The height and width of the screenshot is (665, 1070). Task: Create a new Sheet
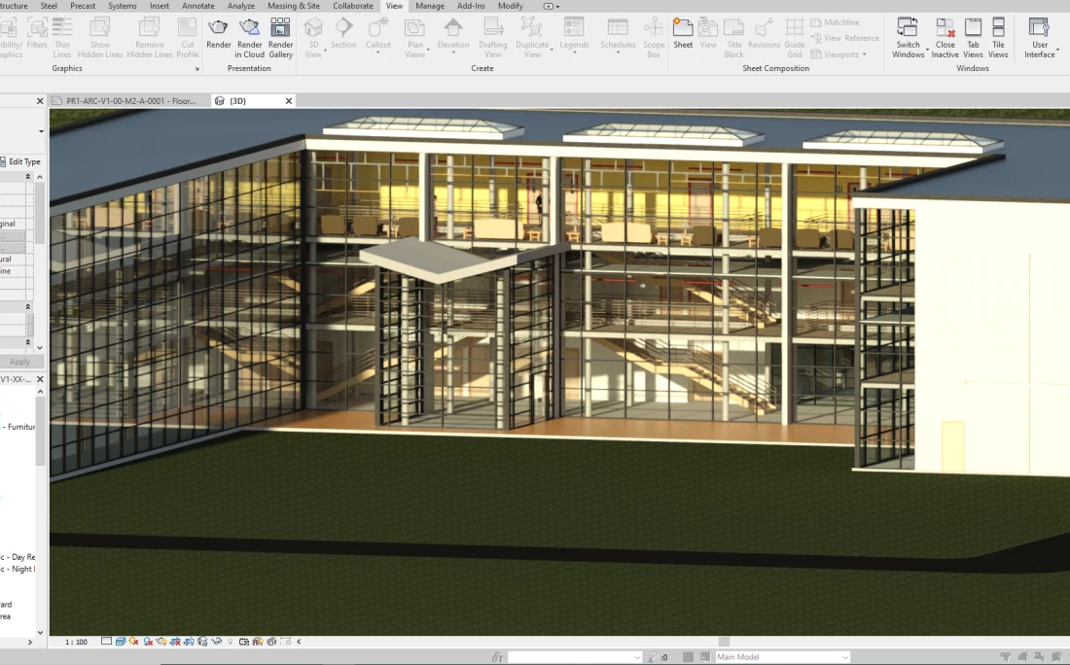[683, 36]
